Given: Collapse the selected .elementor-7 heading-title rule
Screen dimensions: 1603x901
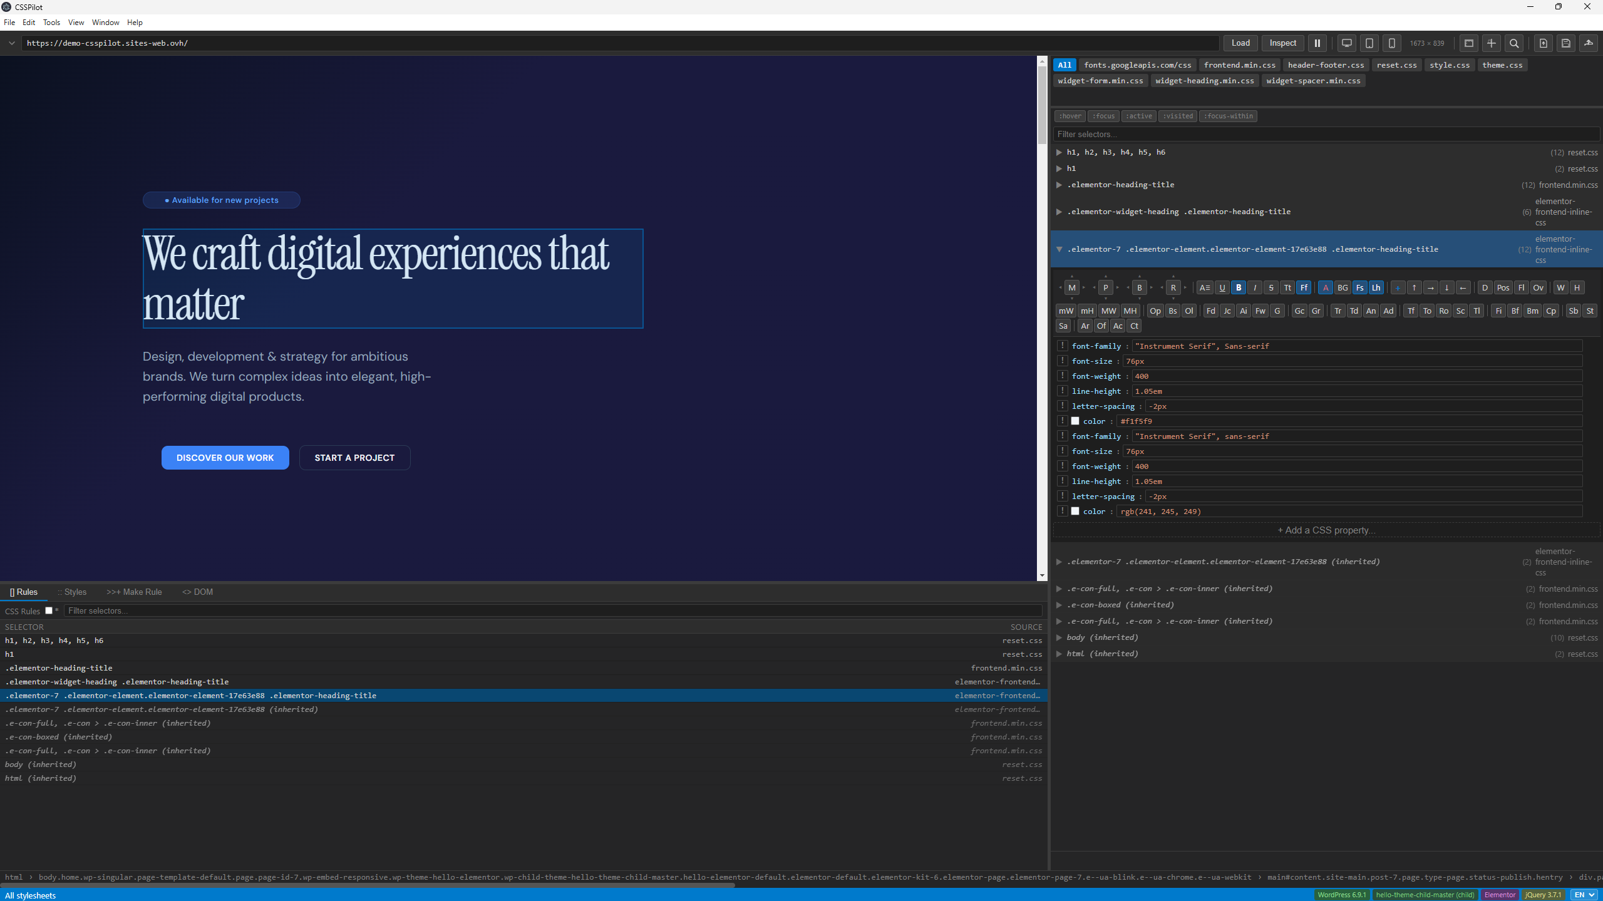Looking at the screenshot, I should coord(1059,249).
